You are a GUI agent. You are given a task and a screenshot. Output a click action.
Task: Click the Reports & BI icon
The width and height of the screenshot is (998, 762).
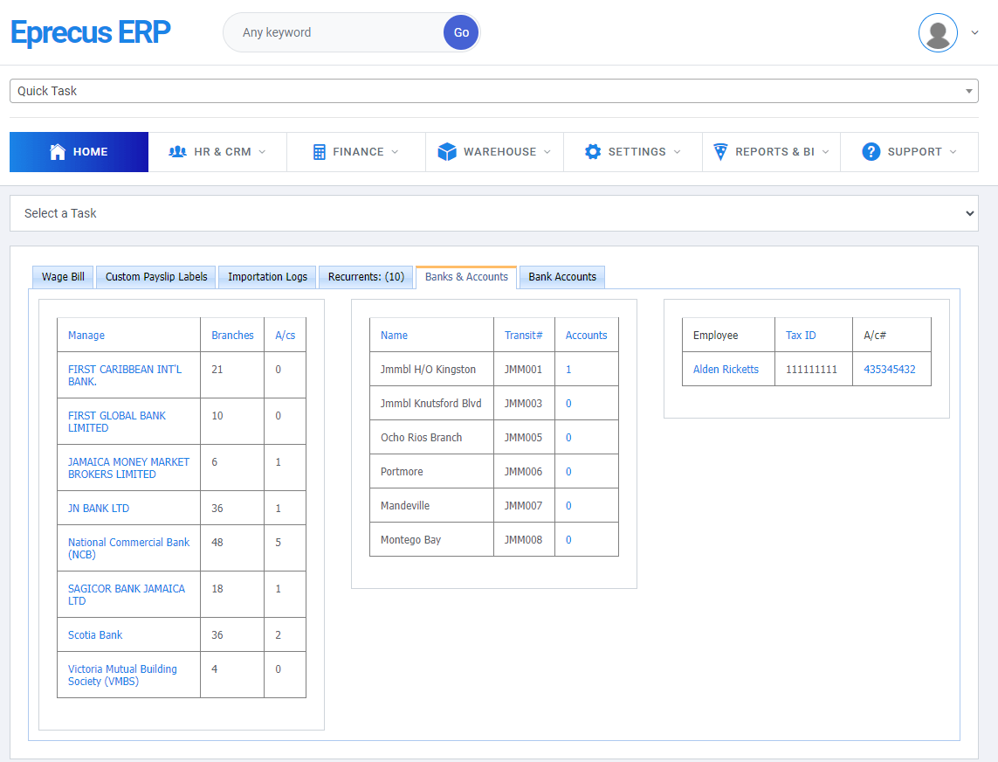click(719, 152)
